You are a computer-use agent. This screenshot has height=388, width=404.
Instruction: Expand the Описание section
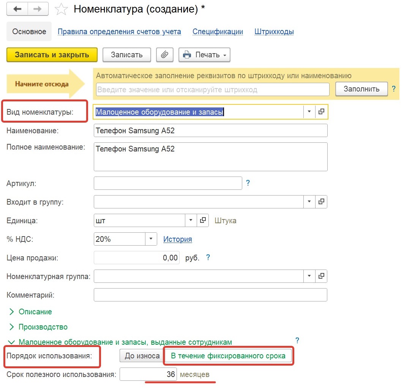click(30, 312)
